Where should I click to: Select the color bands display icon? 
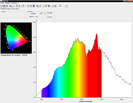[49, 6]
